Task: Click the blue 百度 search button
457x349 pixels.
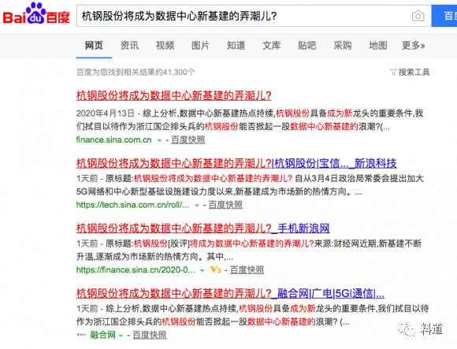Action: tap(444, 16)
